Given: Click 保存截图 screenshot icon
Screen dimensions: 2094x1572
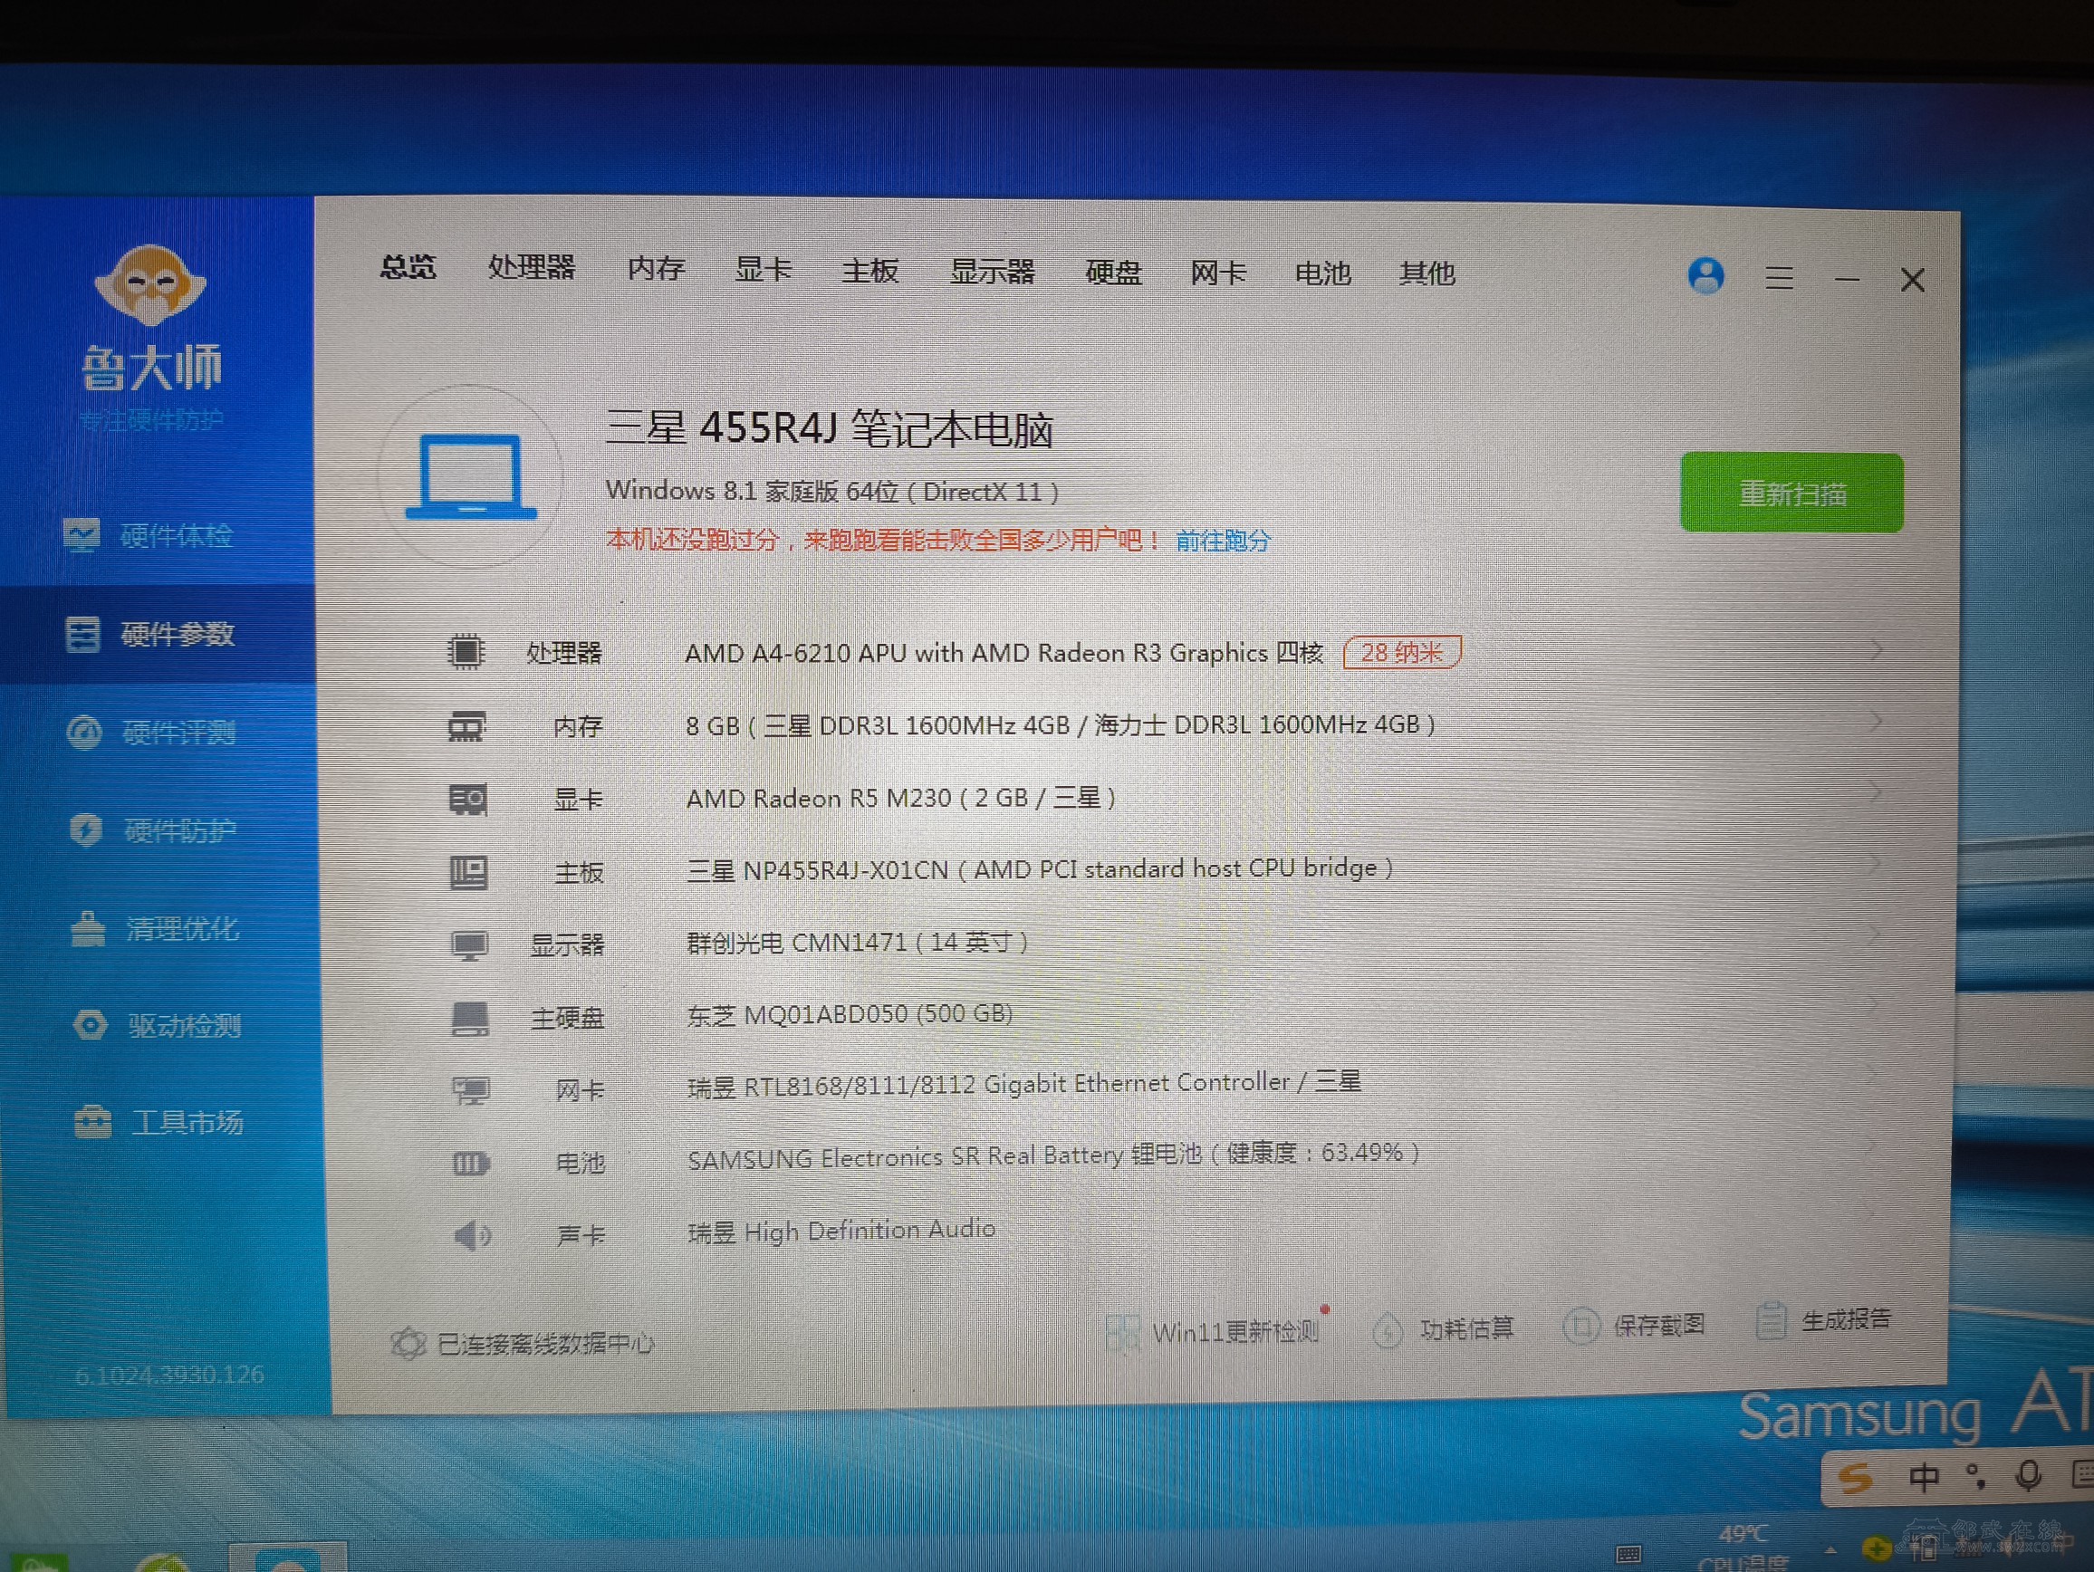Looking at the screenshot, I should click(1580, 1326).
